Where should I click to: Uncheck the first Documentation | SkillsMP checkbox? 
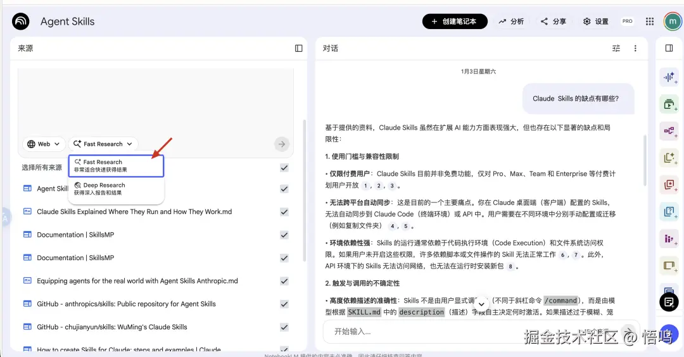click(x=284, y=235)
